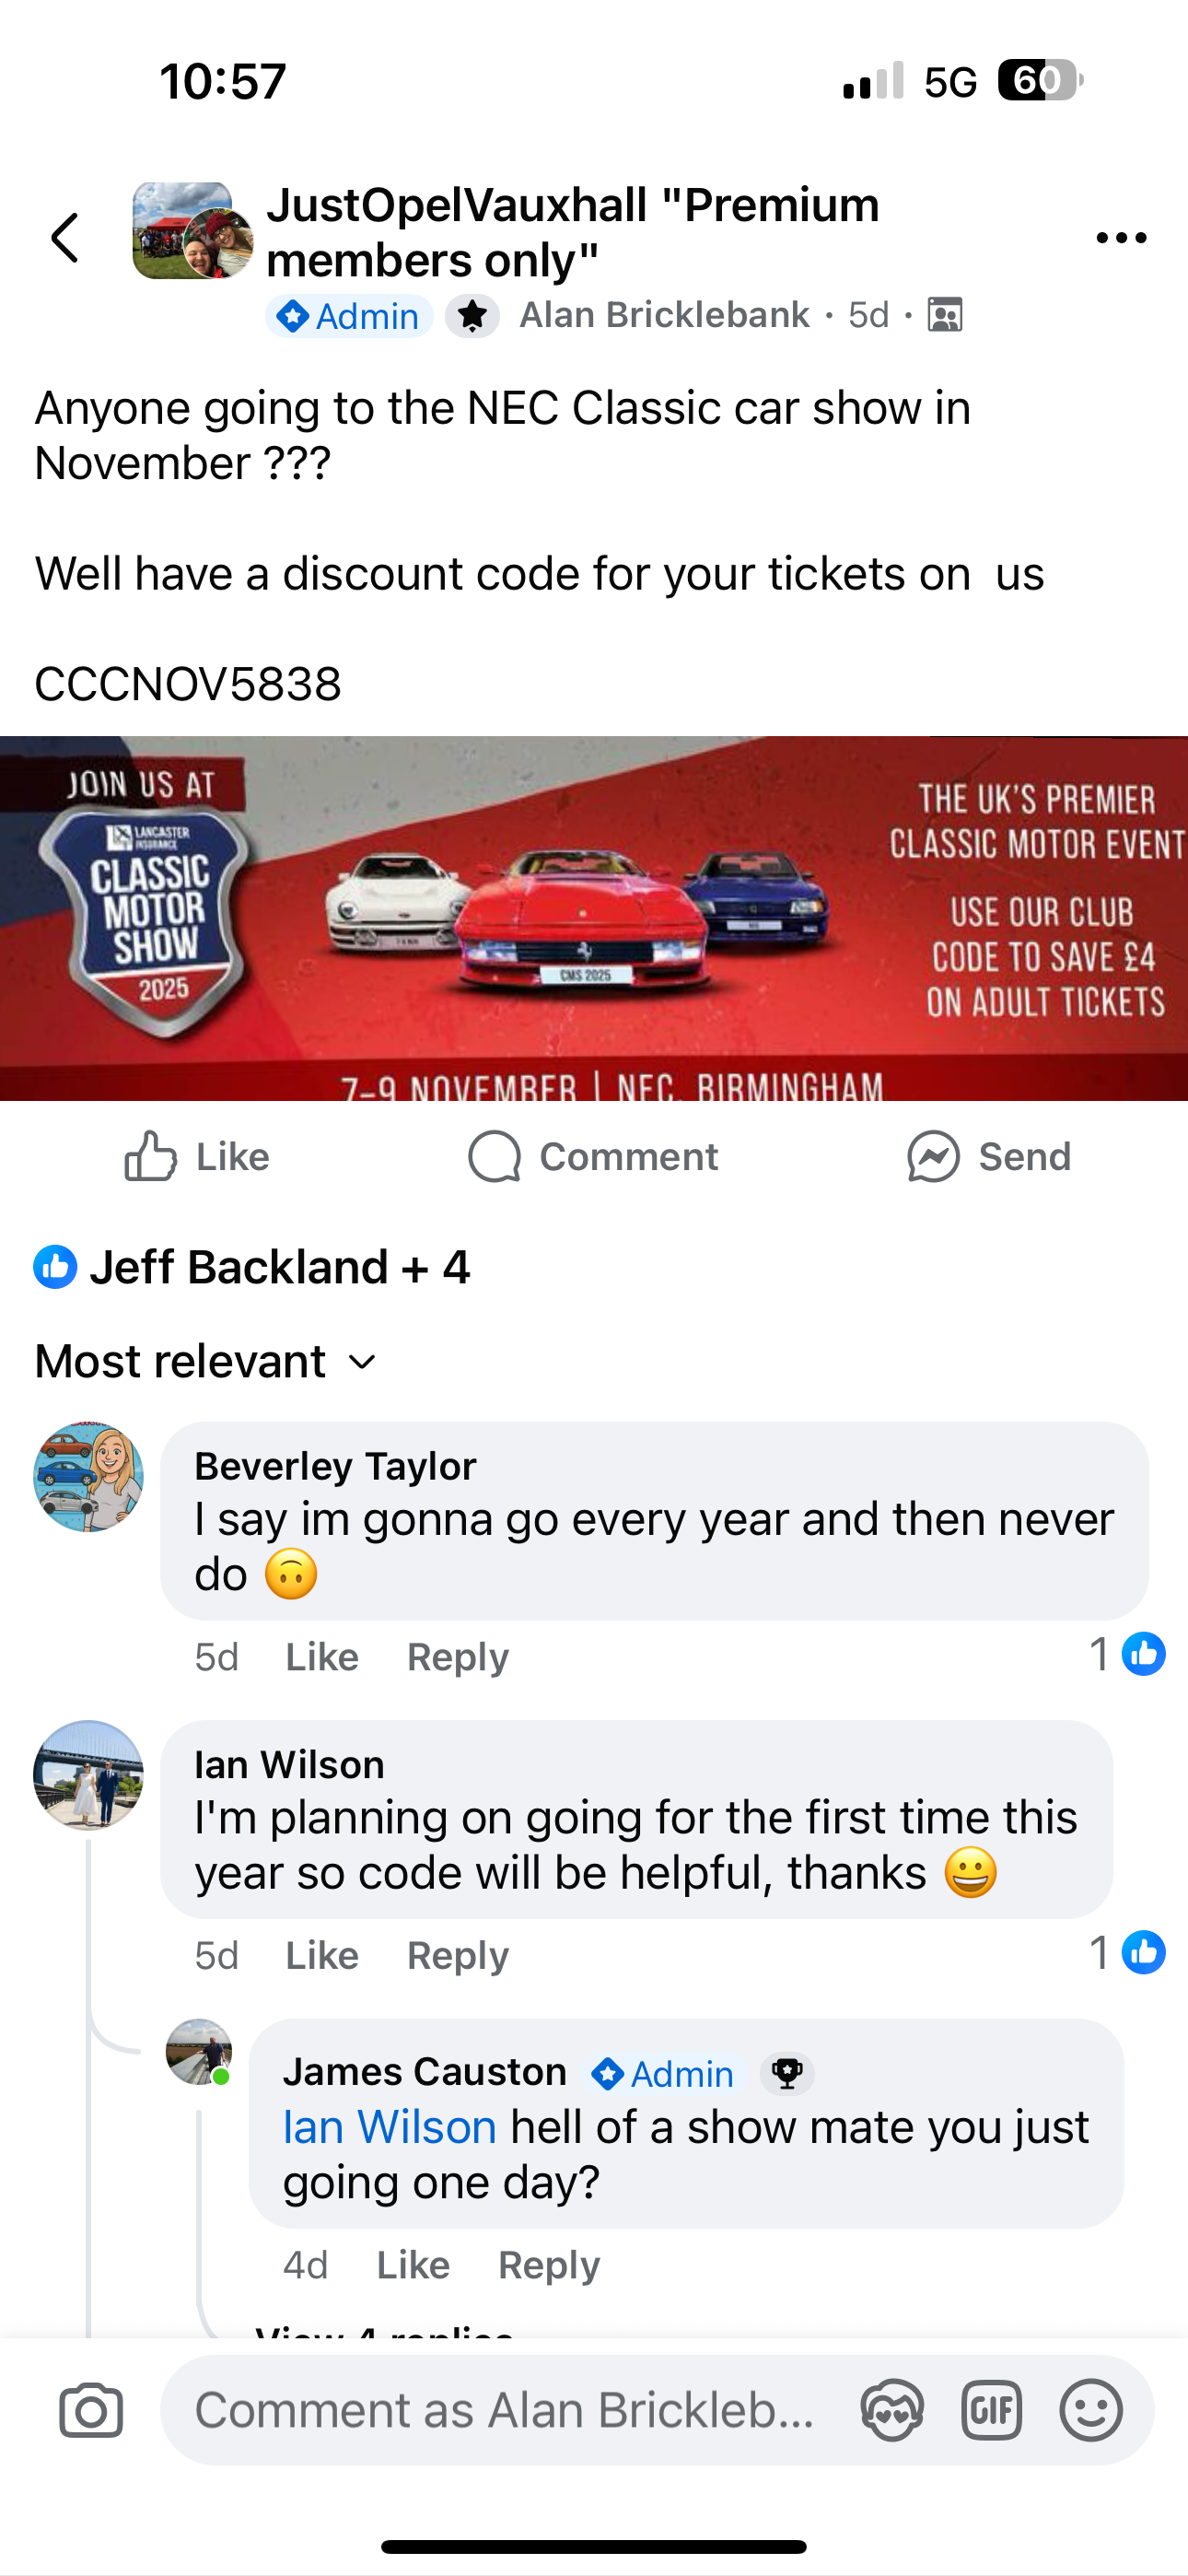This screenshot has height=2576, width=1188.
Task: Like the post with thumbs up
Action: [197, 1157]
